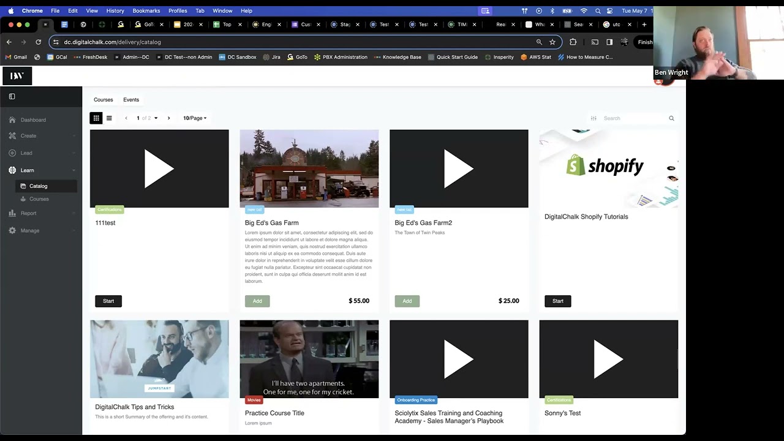Open the search filter options icon
This screenshot has height=441, width=784.
(594, 118)
